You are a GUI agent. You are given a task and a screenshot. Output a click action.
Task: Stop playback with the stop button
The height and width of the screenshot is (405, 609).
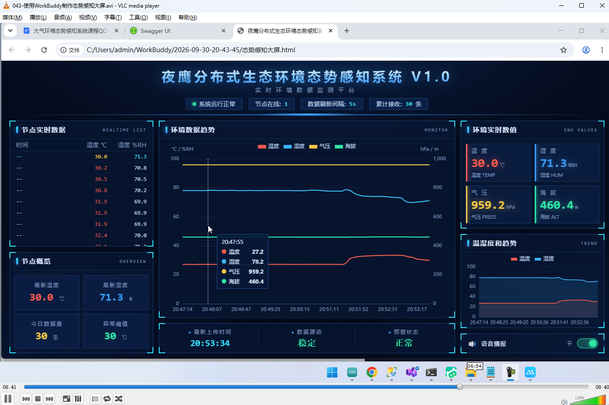pos(38,399)
